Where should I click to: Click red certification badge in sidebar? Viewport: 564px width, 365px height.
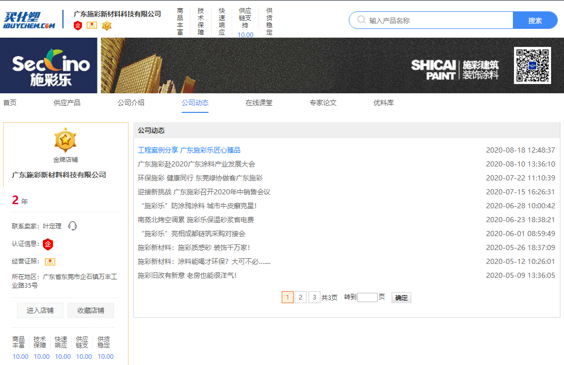[x=48, y=244]
